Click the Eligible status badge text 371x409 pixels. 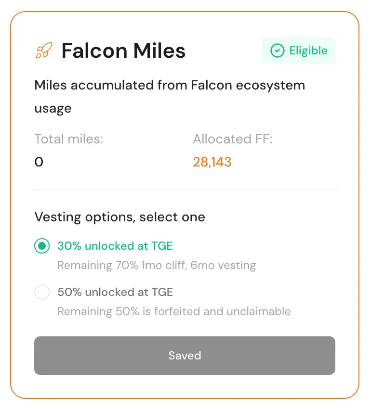[308, 51]
